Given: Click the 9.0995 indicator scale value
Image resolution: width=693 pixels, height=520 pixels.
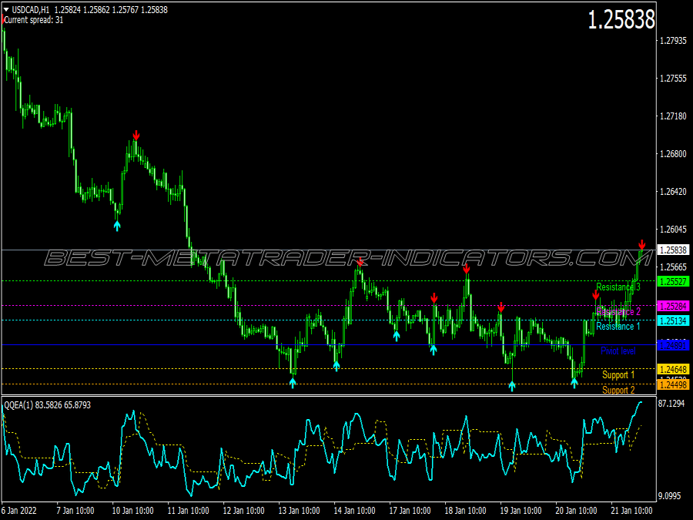Looking at the screenshot, I should pos(670,496).
